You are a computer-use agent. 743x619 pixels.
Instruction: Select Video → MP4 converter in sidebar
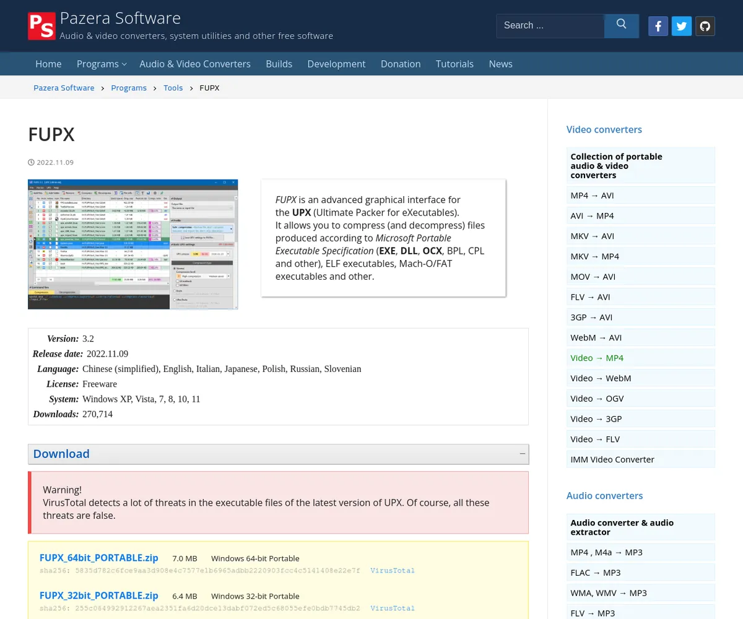596,358
